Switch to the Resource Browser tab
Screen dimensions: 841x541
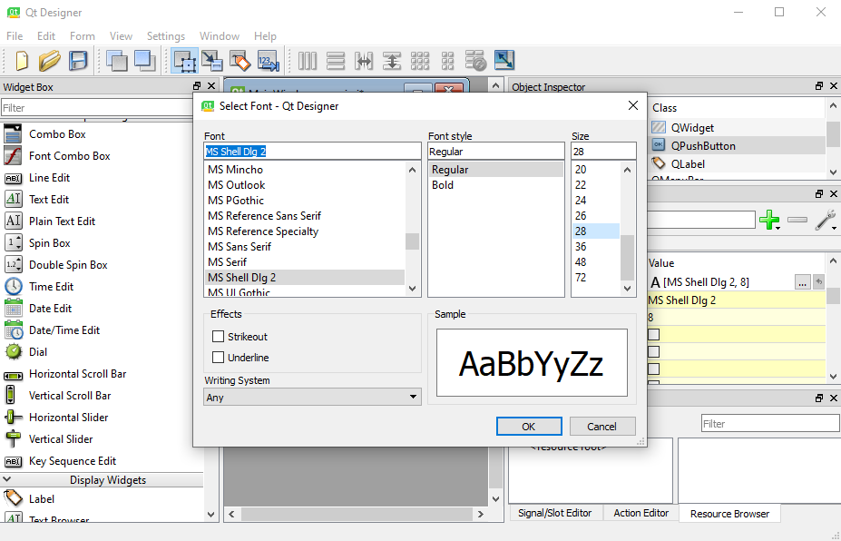[x=729, y=514]
